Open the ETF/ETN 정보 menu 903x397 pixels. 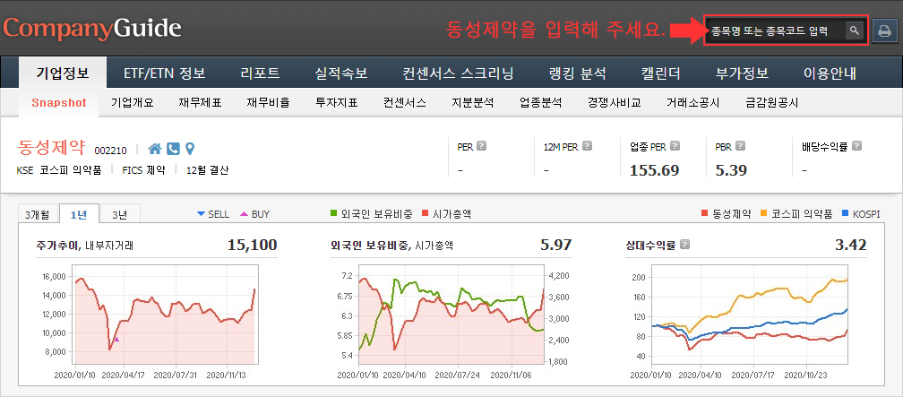coord(165,73)
